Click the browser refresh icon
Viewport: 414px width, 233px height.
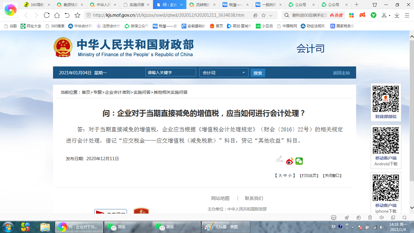click(47, 15)
